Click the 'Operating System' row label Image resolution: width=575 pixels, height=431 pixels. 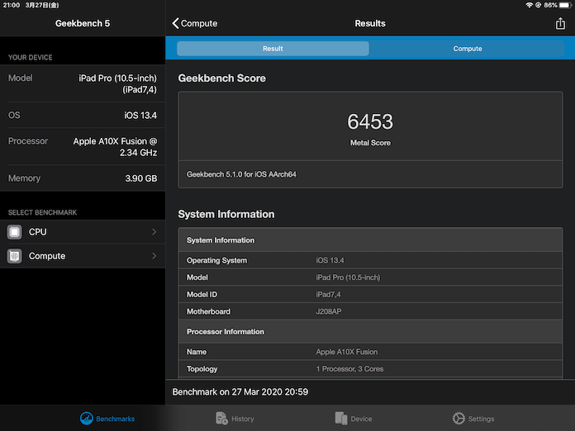click(x=216, y=261)
